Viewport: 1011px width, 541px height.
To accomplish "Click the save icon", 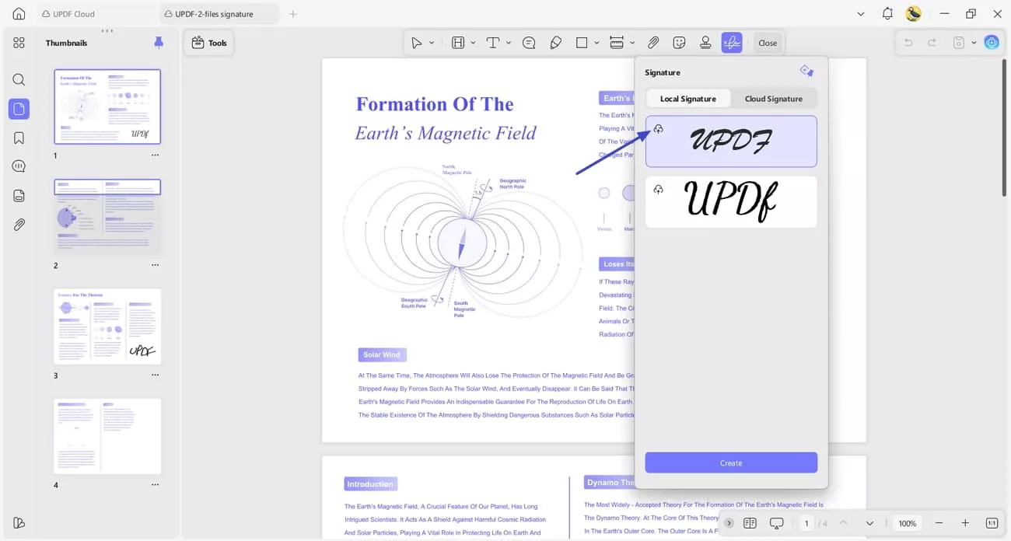I will click(x=959, y=43).
